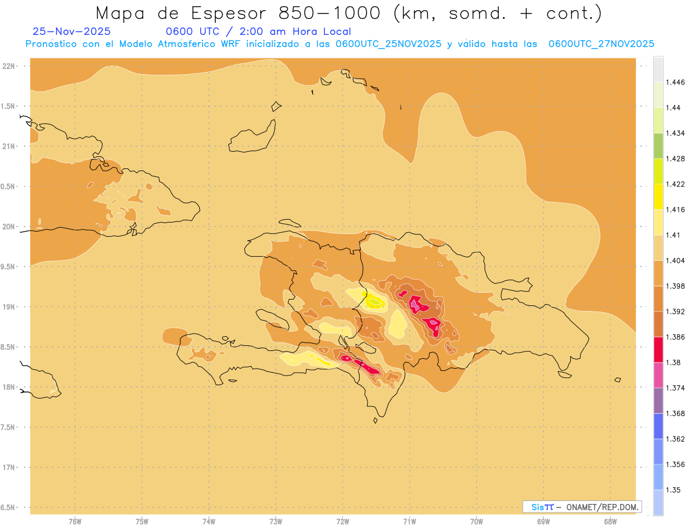Click the "ONAMET/REP.DOM." credit box

[582, 507]
